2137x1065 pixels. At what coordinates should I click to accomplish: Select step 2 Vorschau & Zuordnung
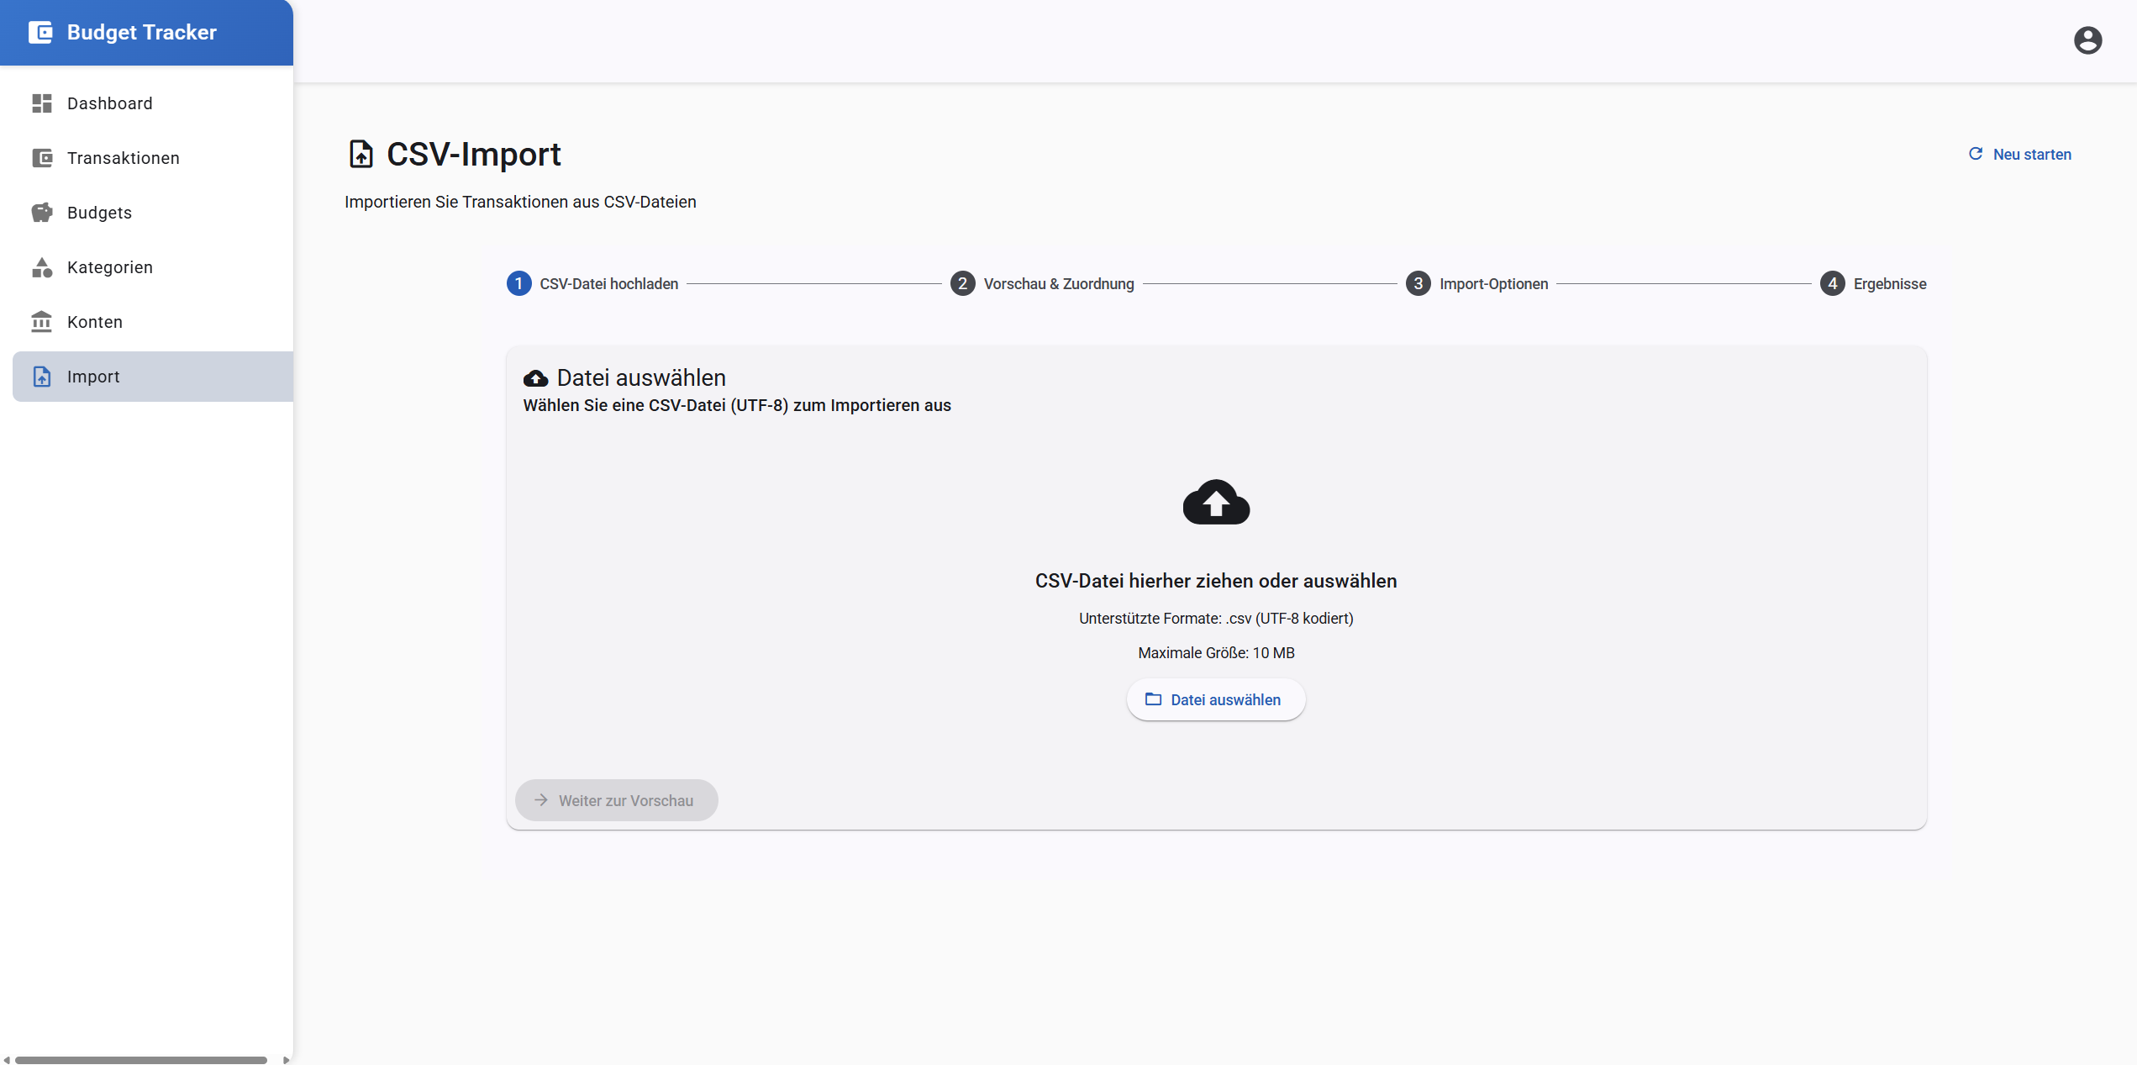[x=1042, y=284]
